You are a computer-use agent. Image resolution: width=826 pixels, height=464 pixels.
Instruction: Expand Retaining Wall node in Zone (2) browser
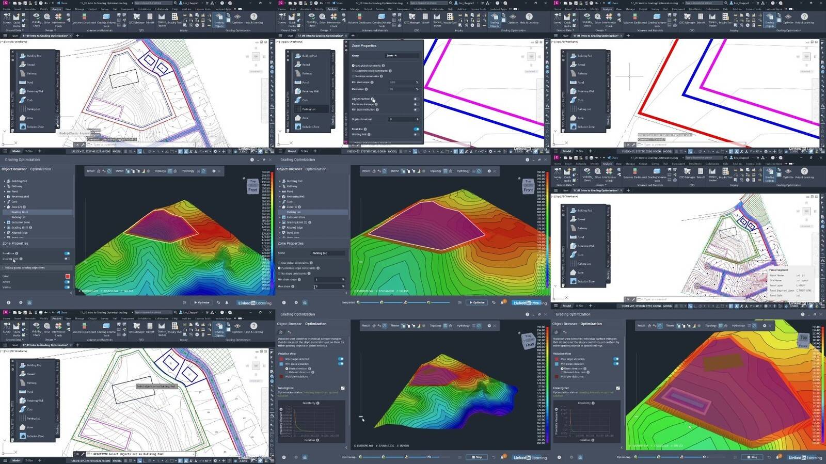click(x=5, y=197)
